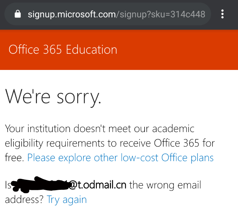The width and height of the screenshot is (238, 217).
Task: Click "Office 365 for" in the paragraph
Action: coord(184,143)
